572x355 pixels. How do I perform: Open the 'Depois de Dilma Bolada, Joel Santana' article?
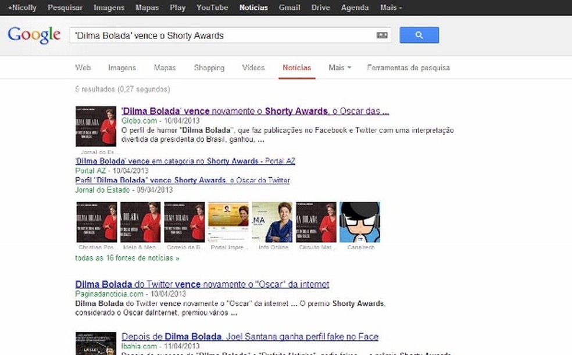pyautogui.click(x=250, y=336)
